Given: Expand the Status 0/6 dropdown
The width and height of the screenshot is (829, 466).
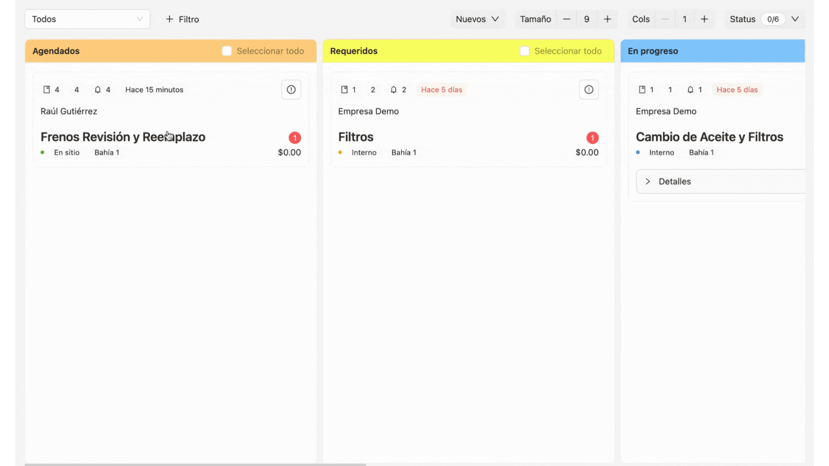Looking at the screenshot, I should point(794,19).
